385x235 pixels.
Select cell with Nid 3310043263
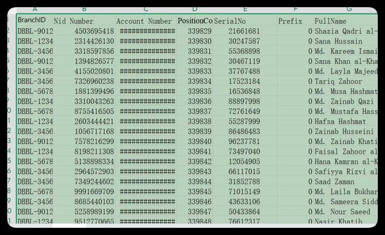85,101
